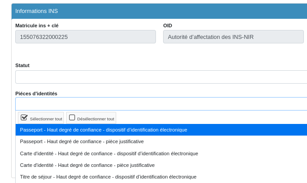Viewport: 307px width, 183px height.
Task: Click the Matricule ins + clé field
Action: pos(85,37)
